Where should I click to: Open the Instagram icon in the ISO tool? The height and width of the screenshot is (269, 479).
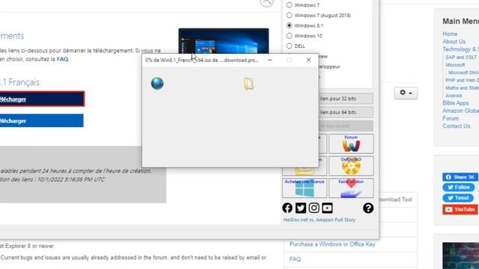(314, 208)
